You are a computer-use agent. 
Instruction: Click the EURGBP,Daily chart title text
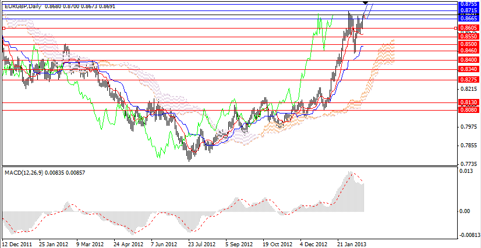[23, 4]
